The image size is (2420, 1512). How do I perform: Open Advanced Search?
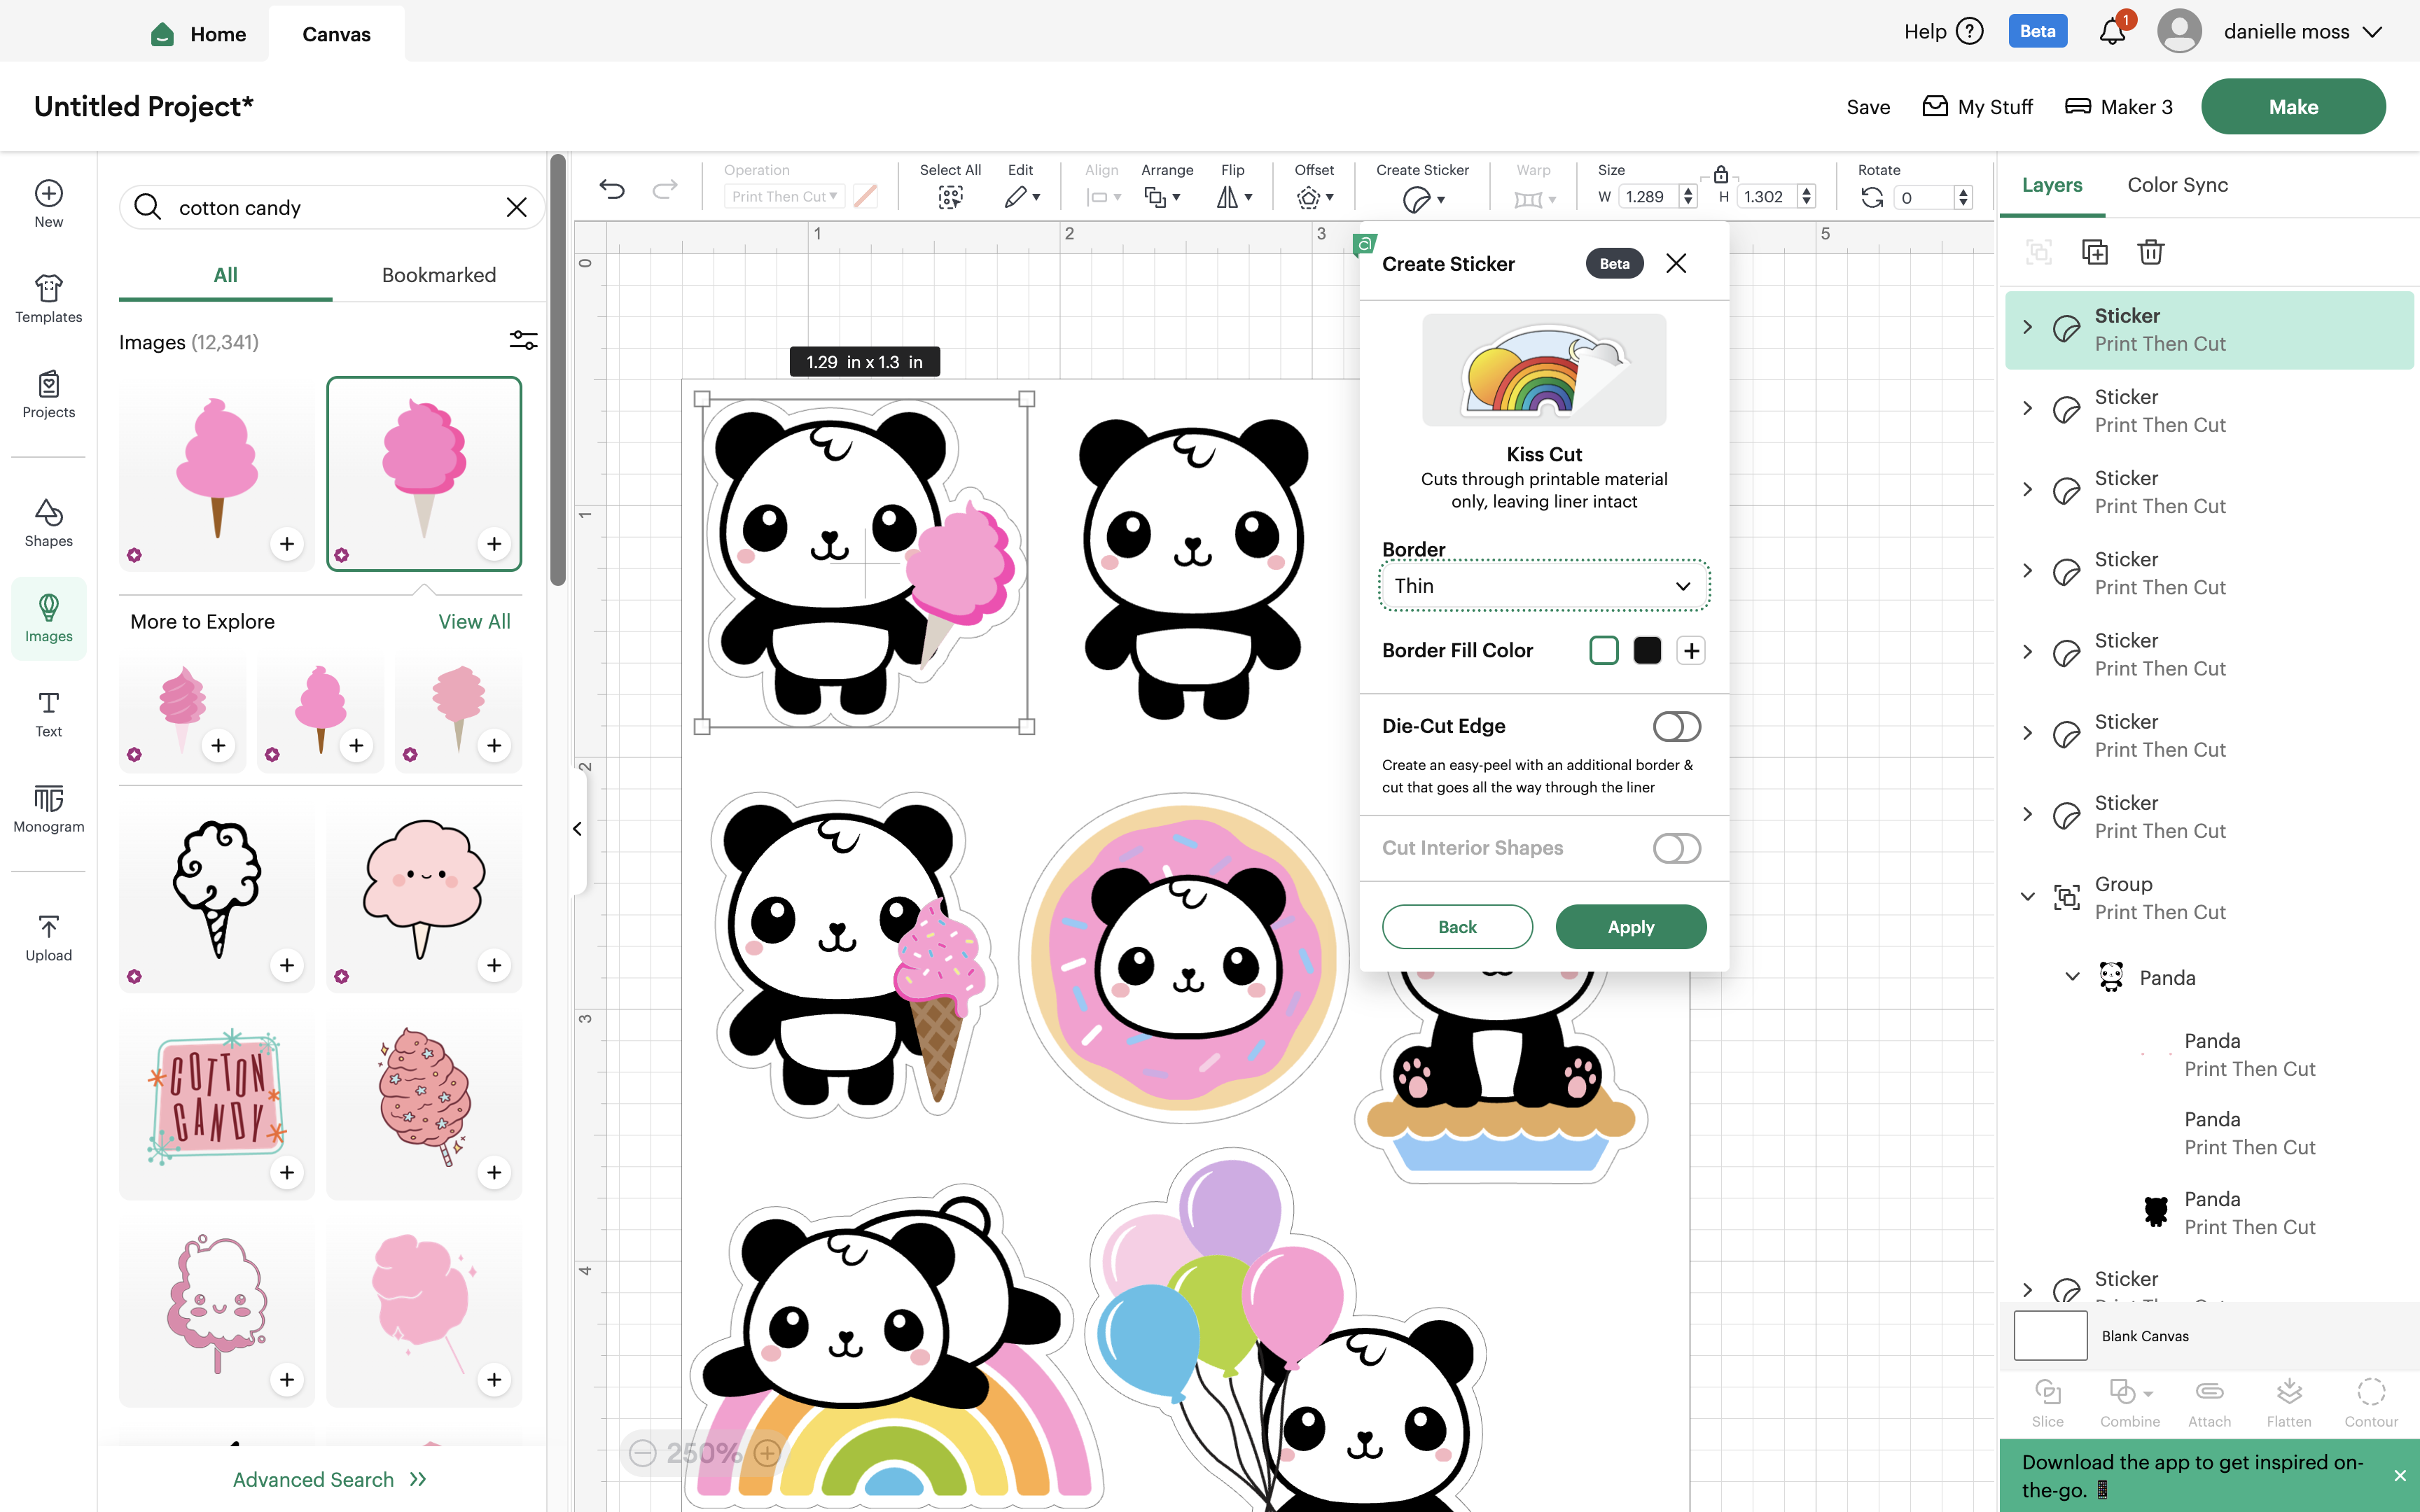[330, 1479]
